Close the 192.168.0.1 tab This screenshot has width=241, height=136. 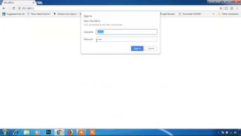(34, 3)
